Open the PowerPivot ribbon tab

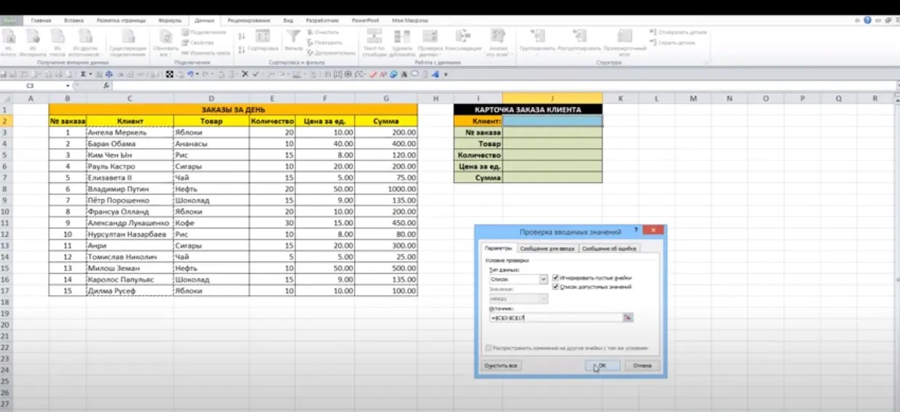point(366,20)
